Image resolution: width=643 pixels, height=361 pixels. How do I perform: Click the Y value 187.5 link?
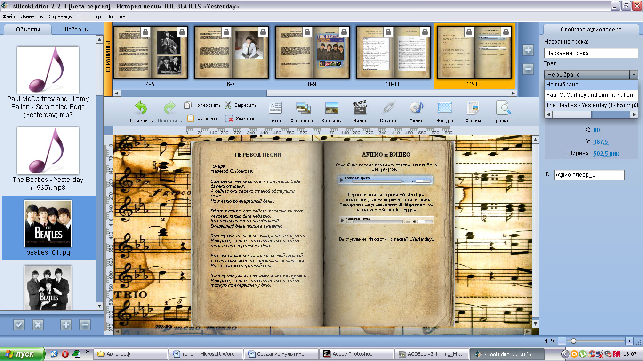click(x=601, y=141)
